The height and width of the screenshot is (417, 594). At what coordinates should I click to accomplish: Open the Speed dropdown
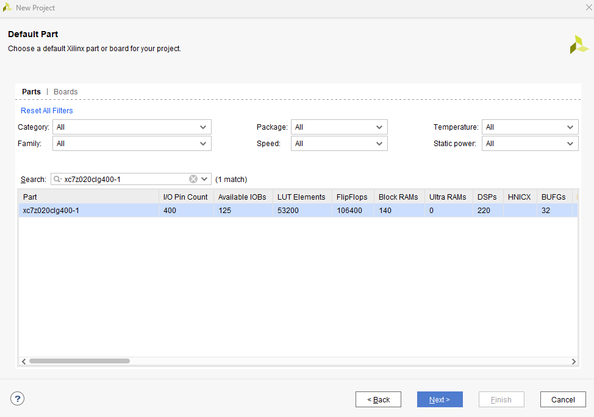pos(339,144)
